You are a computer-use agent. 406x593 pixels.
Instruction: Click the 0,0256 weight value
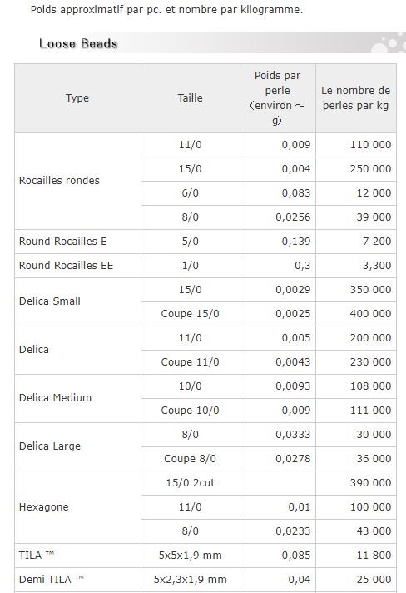293,217
